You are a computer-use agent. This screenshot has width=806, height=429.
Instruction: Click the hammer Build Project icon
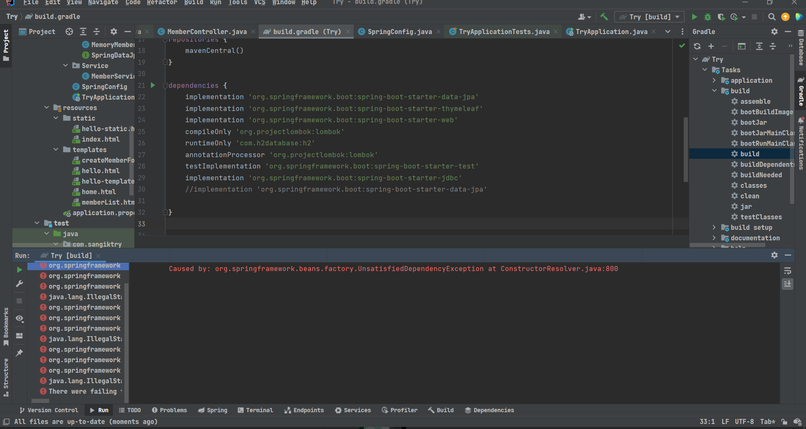(604, 17)
